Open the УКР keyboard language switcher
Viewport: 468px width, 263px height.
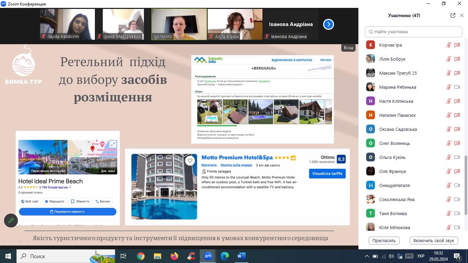(x=421, y=256)
